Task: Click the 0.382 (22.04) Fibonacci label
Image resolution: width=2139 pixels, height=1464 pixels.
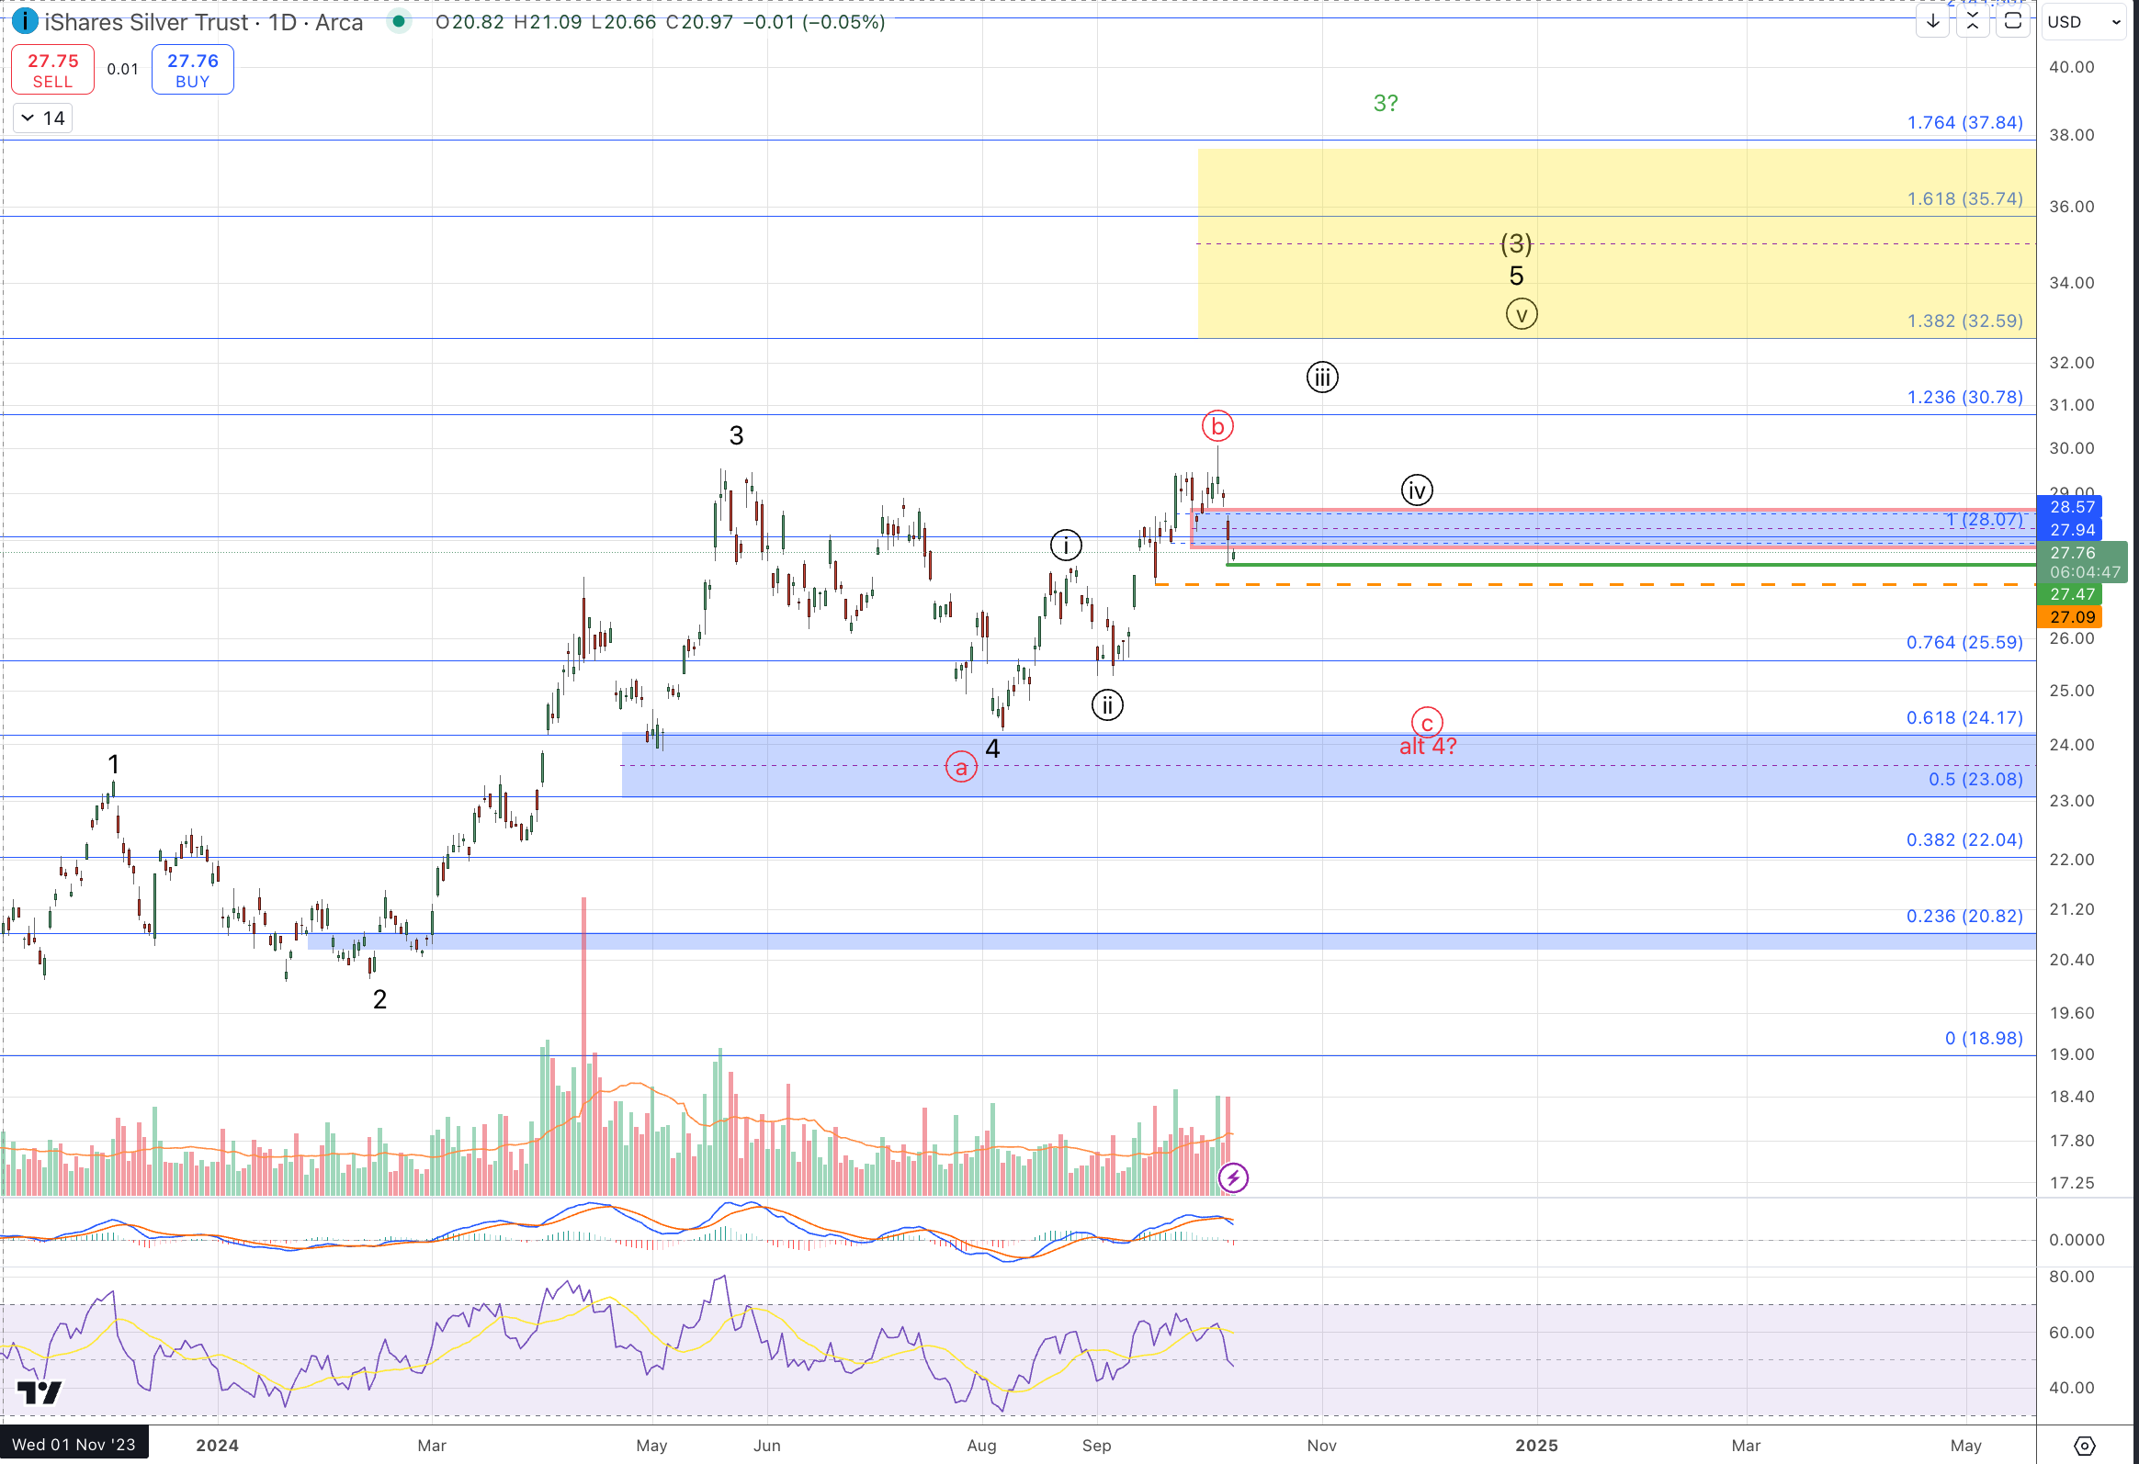Action: pos(1965,840)
